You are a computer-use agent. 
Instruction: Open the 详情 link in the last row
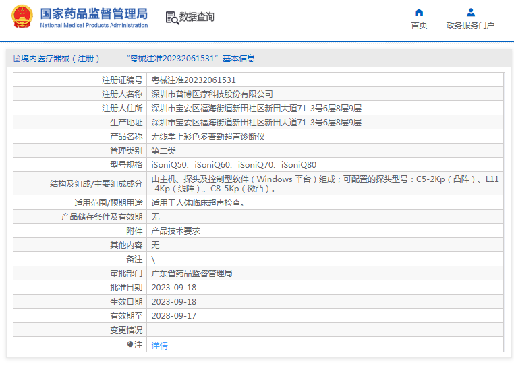click(159, 345)
